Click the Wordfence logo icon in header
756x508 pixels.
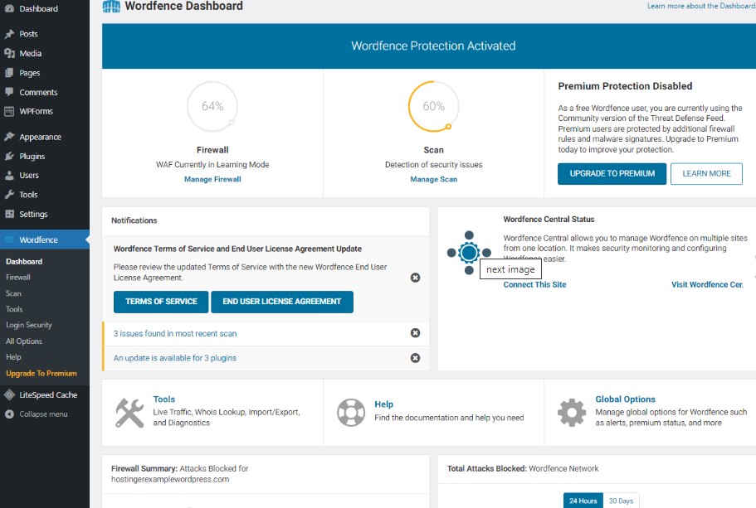point(111,7)
